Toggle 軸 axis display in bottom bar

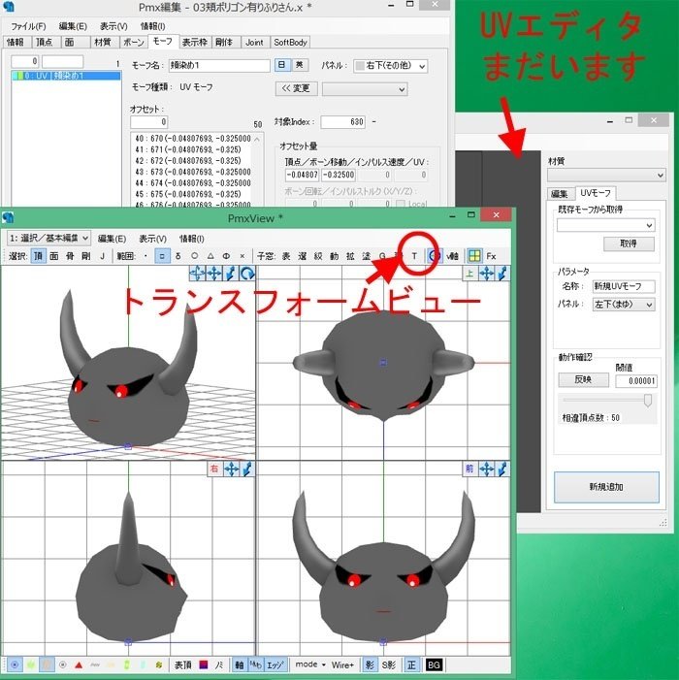coord(239,664)
